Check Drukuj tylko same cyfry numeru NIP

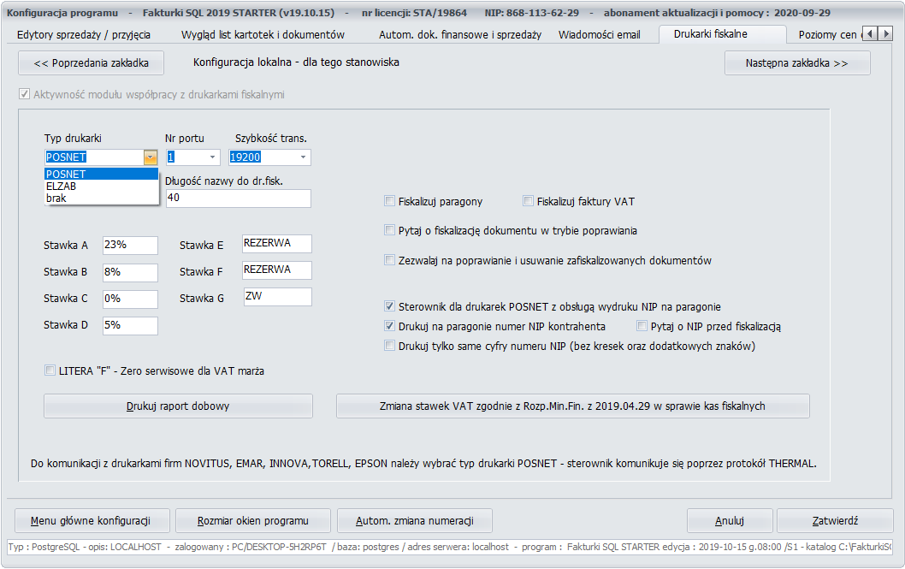pos(389,346)
